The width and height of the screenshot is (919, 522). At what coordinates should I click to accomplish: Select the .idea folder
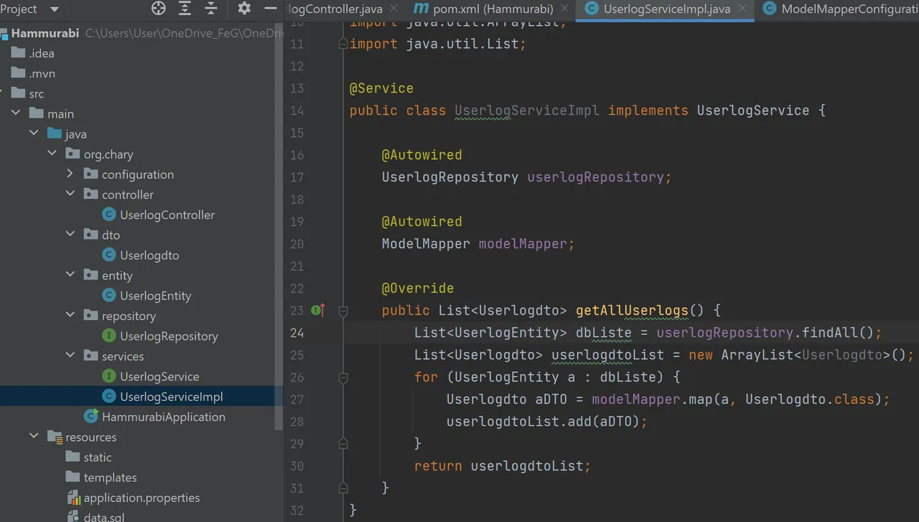[x=42, y=53]
